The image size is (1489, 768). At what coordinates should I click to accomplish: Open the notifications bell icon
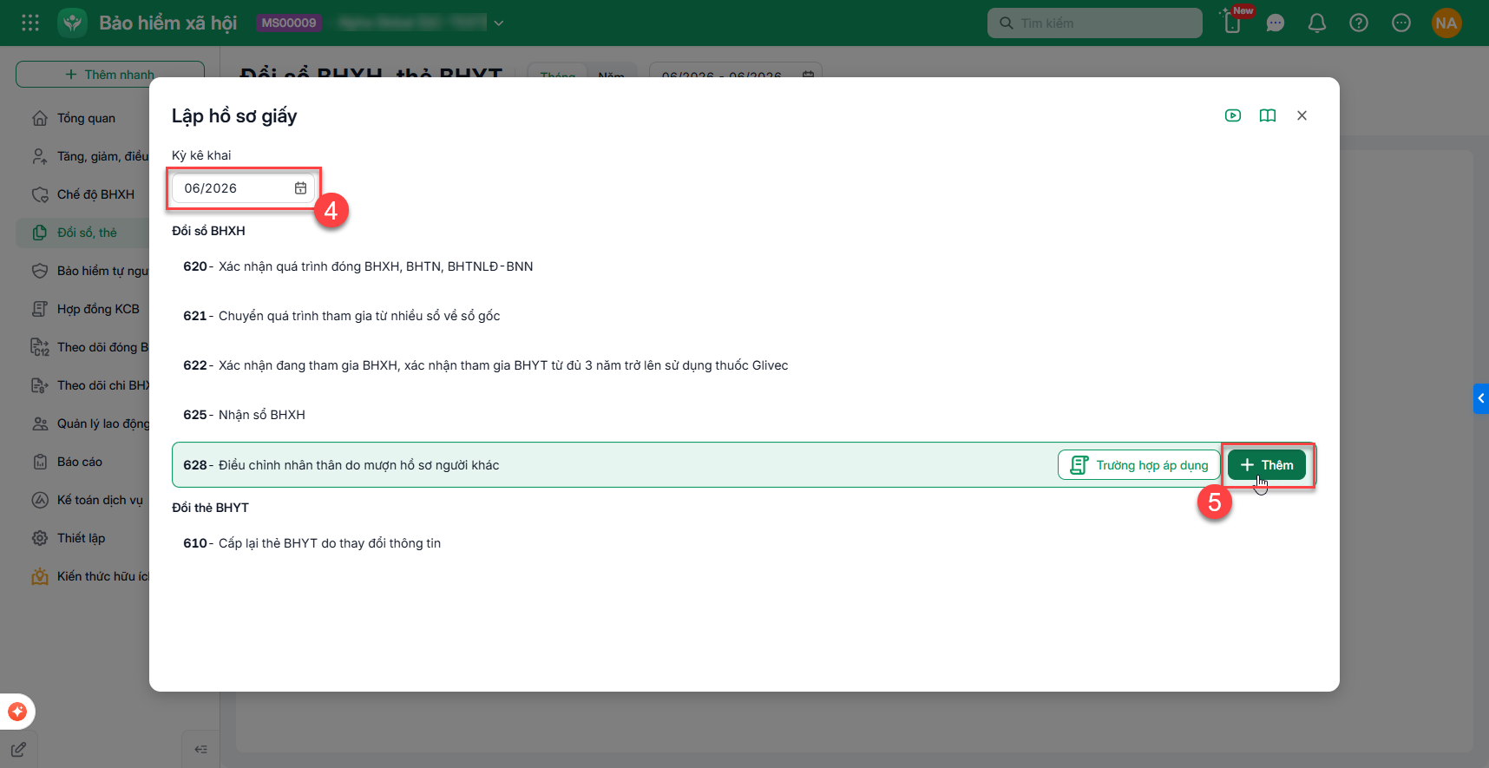[x=1317, y=23]
